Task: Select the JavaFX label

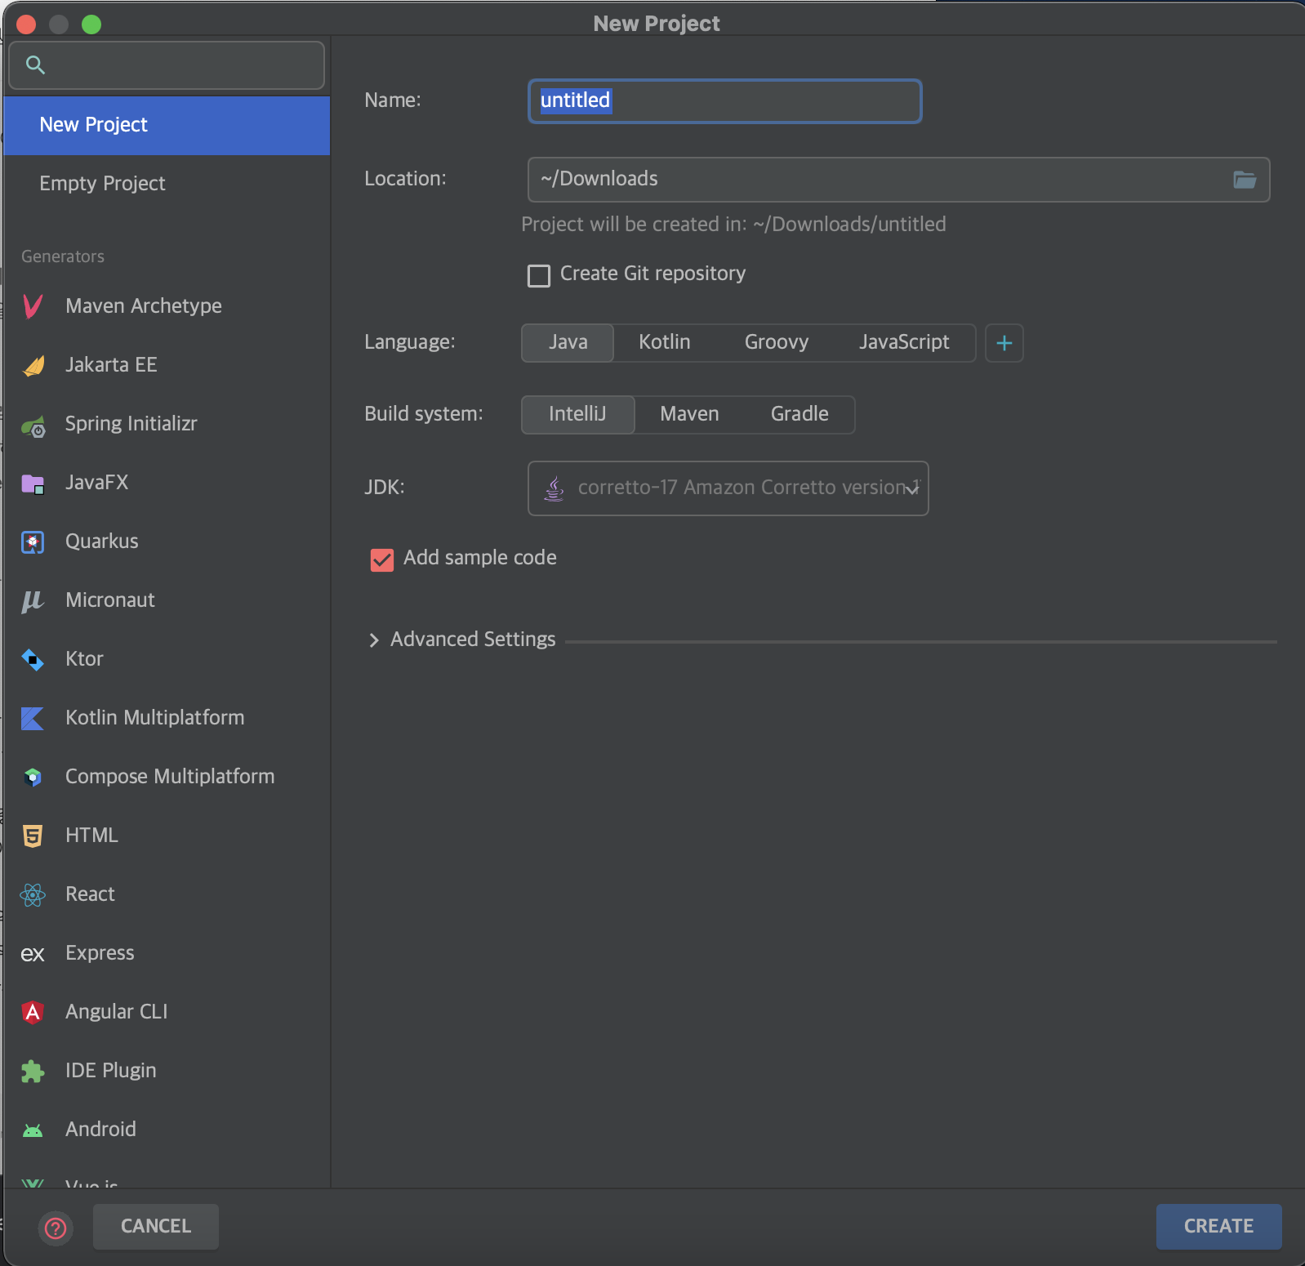Action: click(96, 483)
